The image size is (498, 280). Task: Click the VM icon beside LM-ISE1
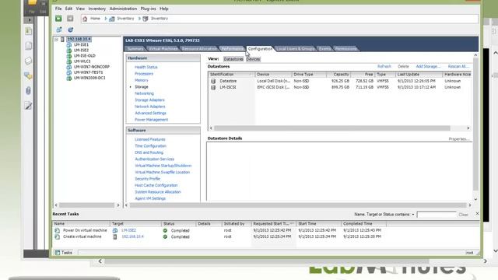pos(69,45)
